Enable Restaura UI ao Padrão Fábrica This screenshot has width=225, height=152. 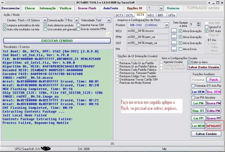(117, 66)
